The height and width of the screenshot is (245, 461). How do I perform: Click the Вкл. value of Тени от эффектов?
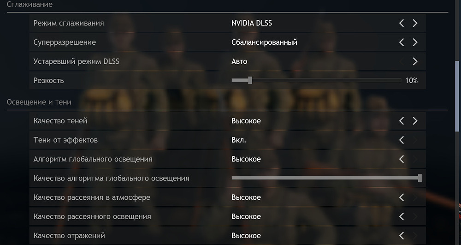tap(239, 140)
